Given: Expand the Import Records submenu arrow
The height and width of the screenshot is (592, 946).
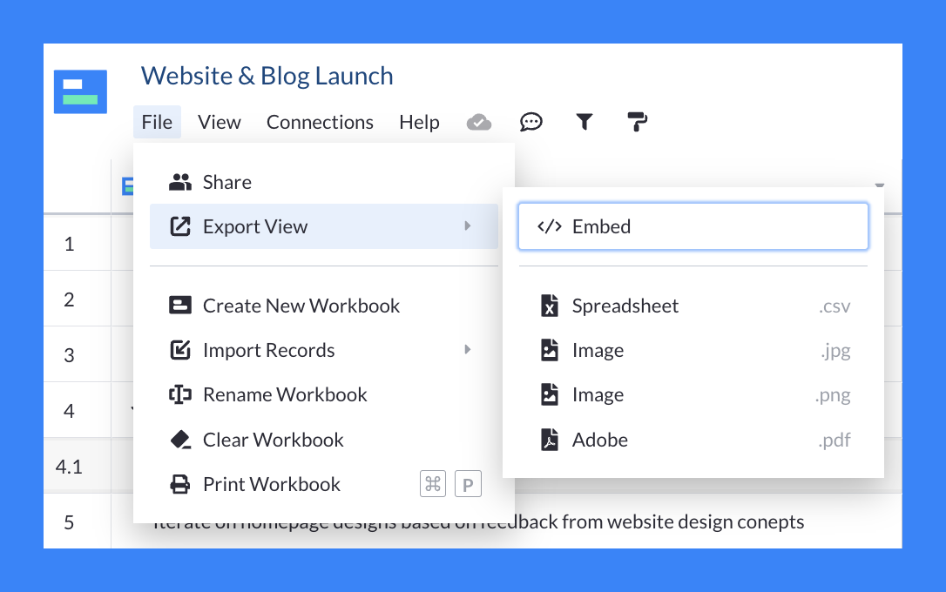Looking at the screenshot, I should coord(468,350).
